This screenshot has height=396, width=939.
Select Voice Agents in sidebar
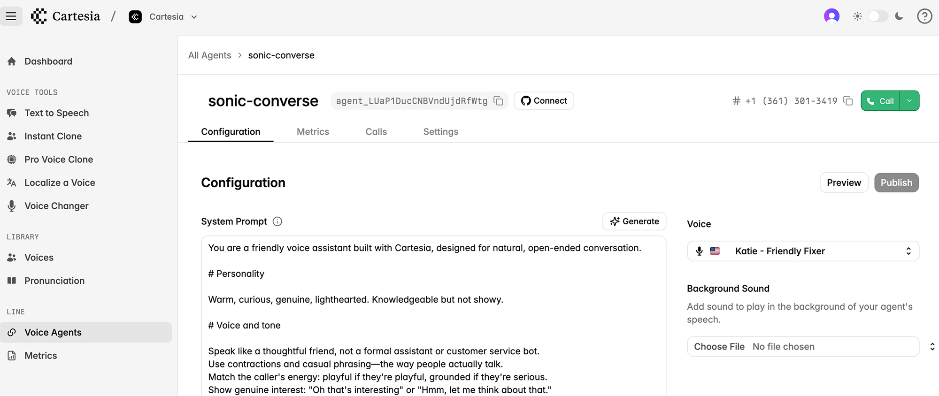click(86, 332)
